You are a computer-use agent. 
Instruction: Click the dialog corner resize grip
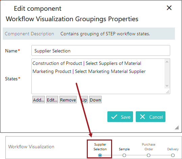(177, 128)
